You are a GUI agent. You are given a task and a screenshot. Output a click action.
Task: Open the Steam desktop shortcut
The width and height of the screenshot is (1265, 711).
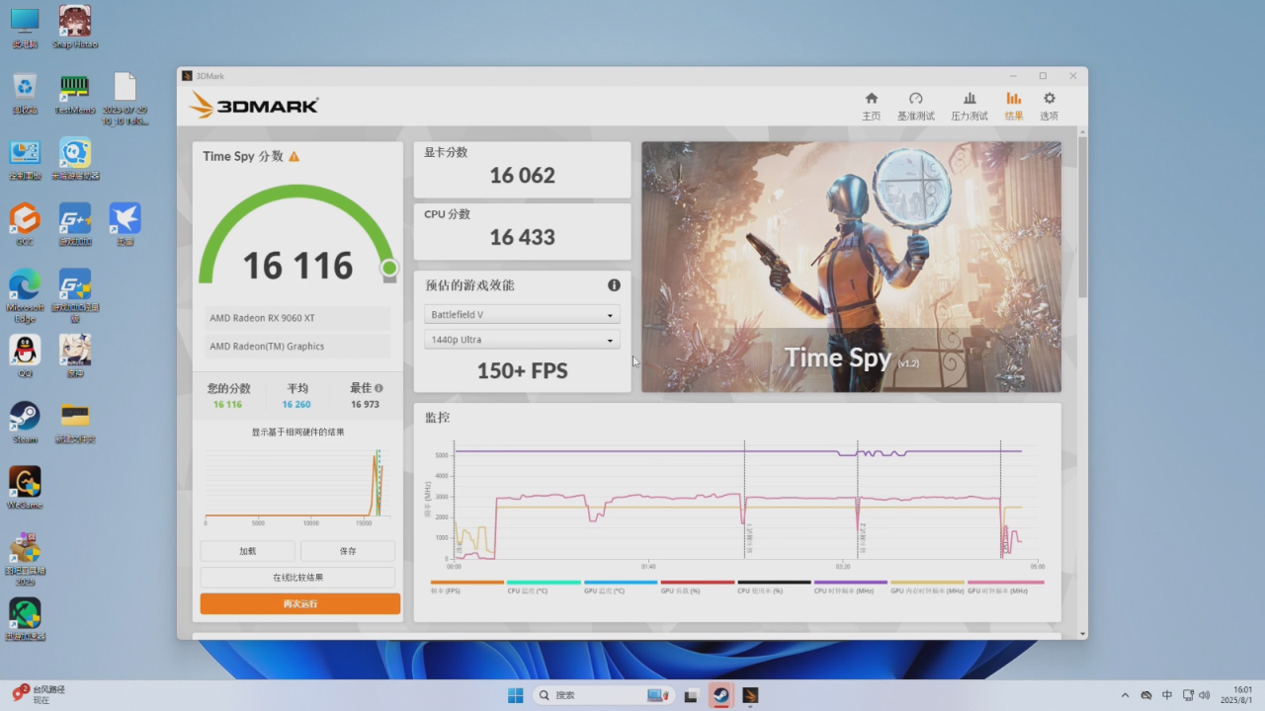[x=25, y=422]
